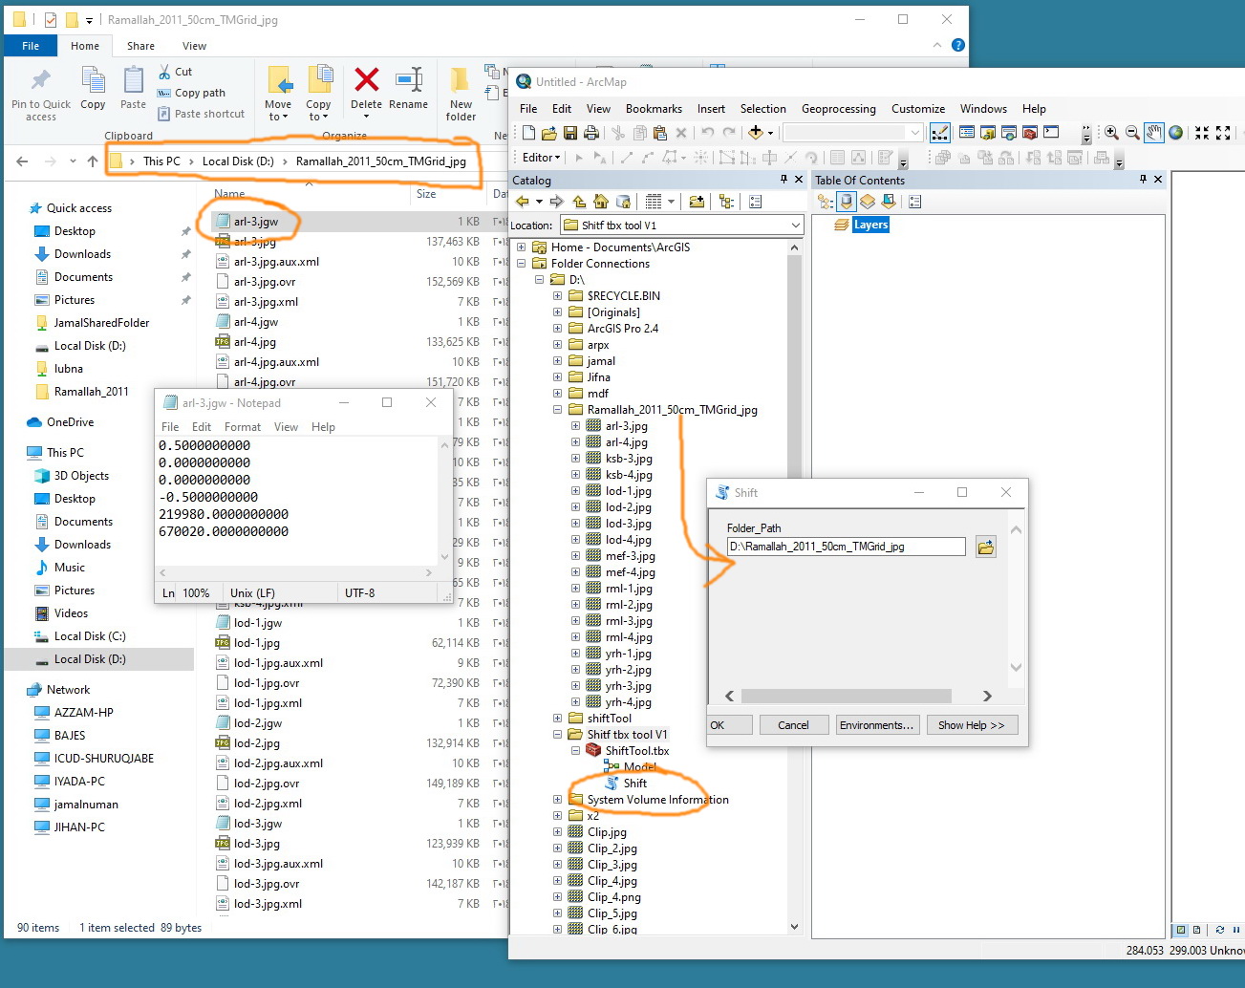Expand the ArcGIS Pro 2.4 folder node
This screenshot has height=988, width=1245.
coord(557,329)
